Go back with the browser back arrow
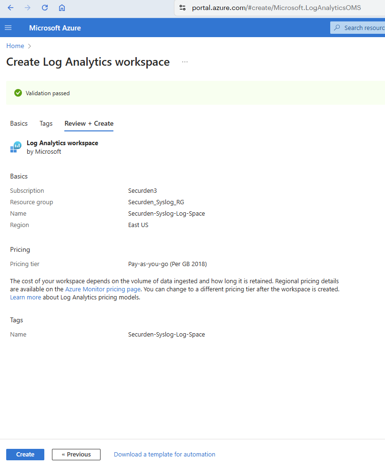The image size is (385, 466). click(10, 8)
